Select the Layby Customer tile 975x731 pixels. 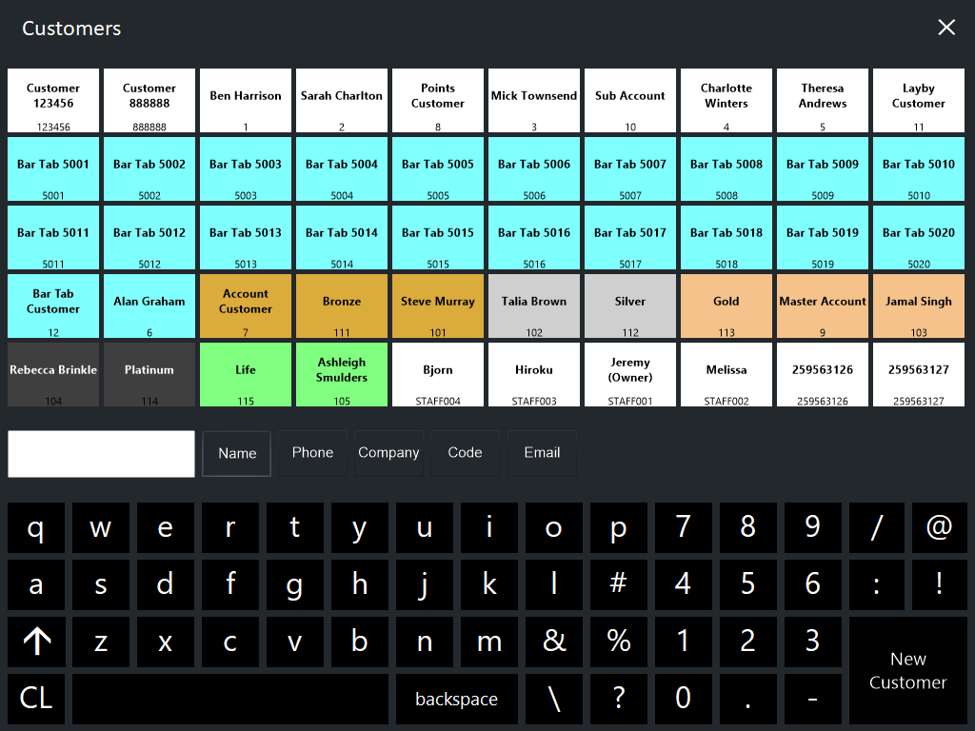(919, 101)
